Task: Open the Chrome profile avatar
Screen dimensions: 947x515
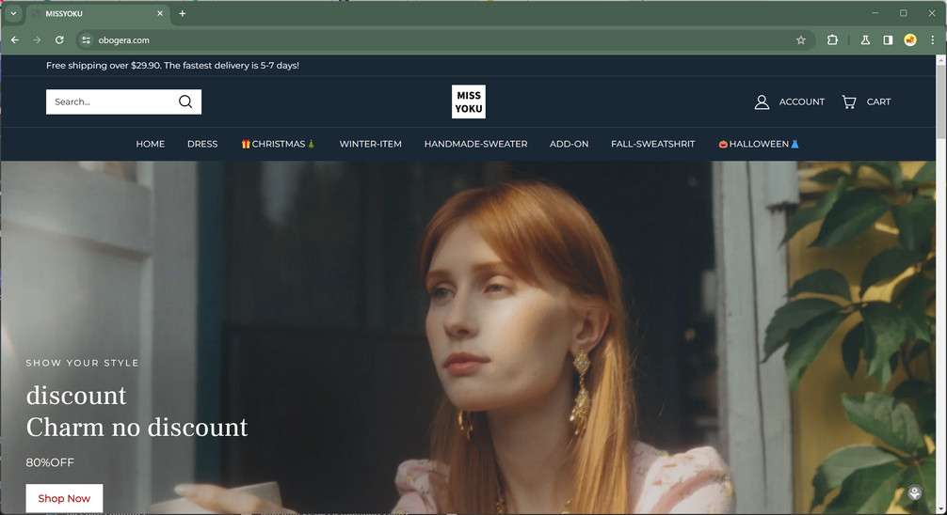Action: pyautogui.click(x=910, y=39)
